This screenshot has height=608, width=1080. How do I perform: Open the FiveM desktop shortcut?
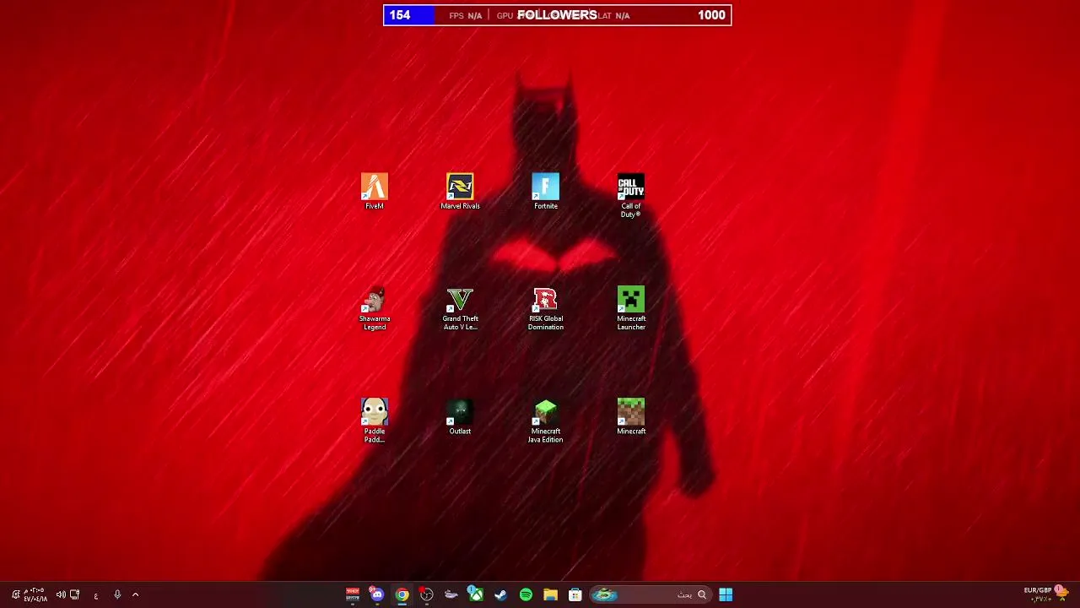375,191
